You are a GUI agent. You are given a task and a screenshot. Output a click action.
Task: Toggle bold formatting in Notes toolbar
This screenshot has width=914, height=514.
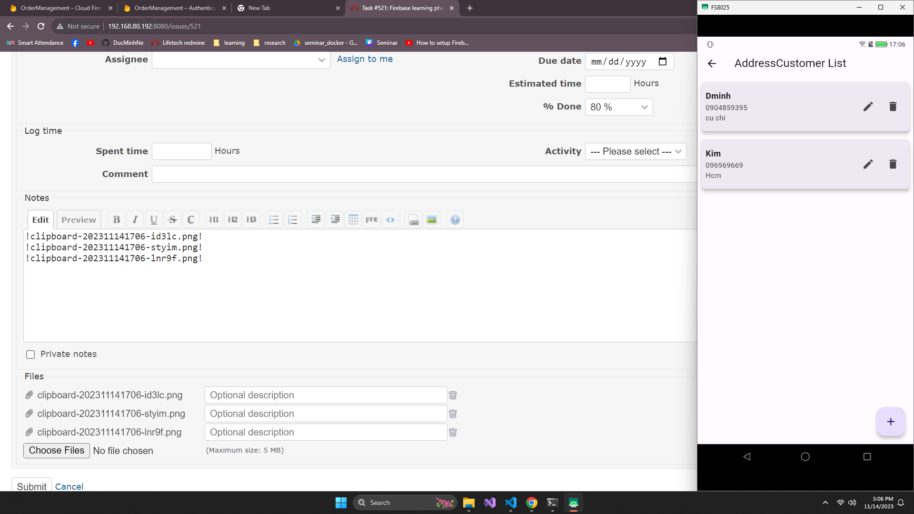(116, 219)
